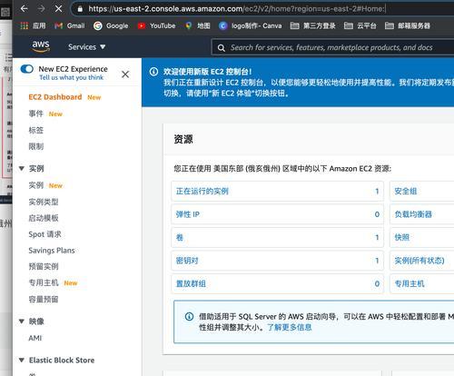The height and width of the screenshot is (376, 454).
Task: Open 实例 New item under 实例 section
Action: (36, 185)
